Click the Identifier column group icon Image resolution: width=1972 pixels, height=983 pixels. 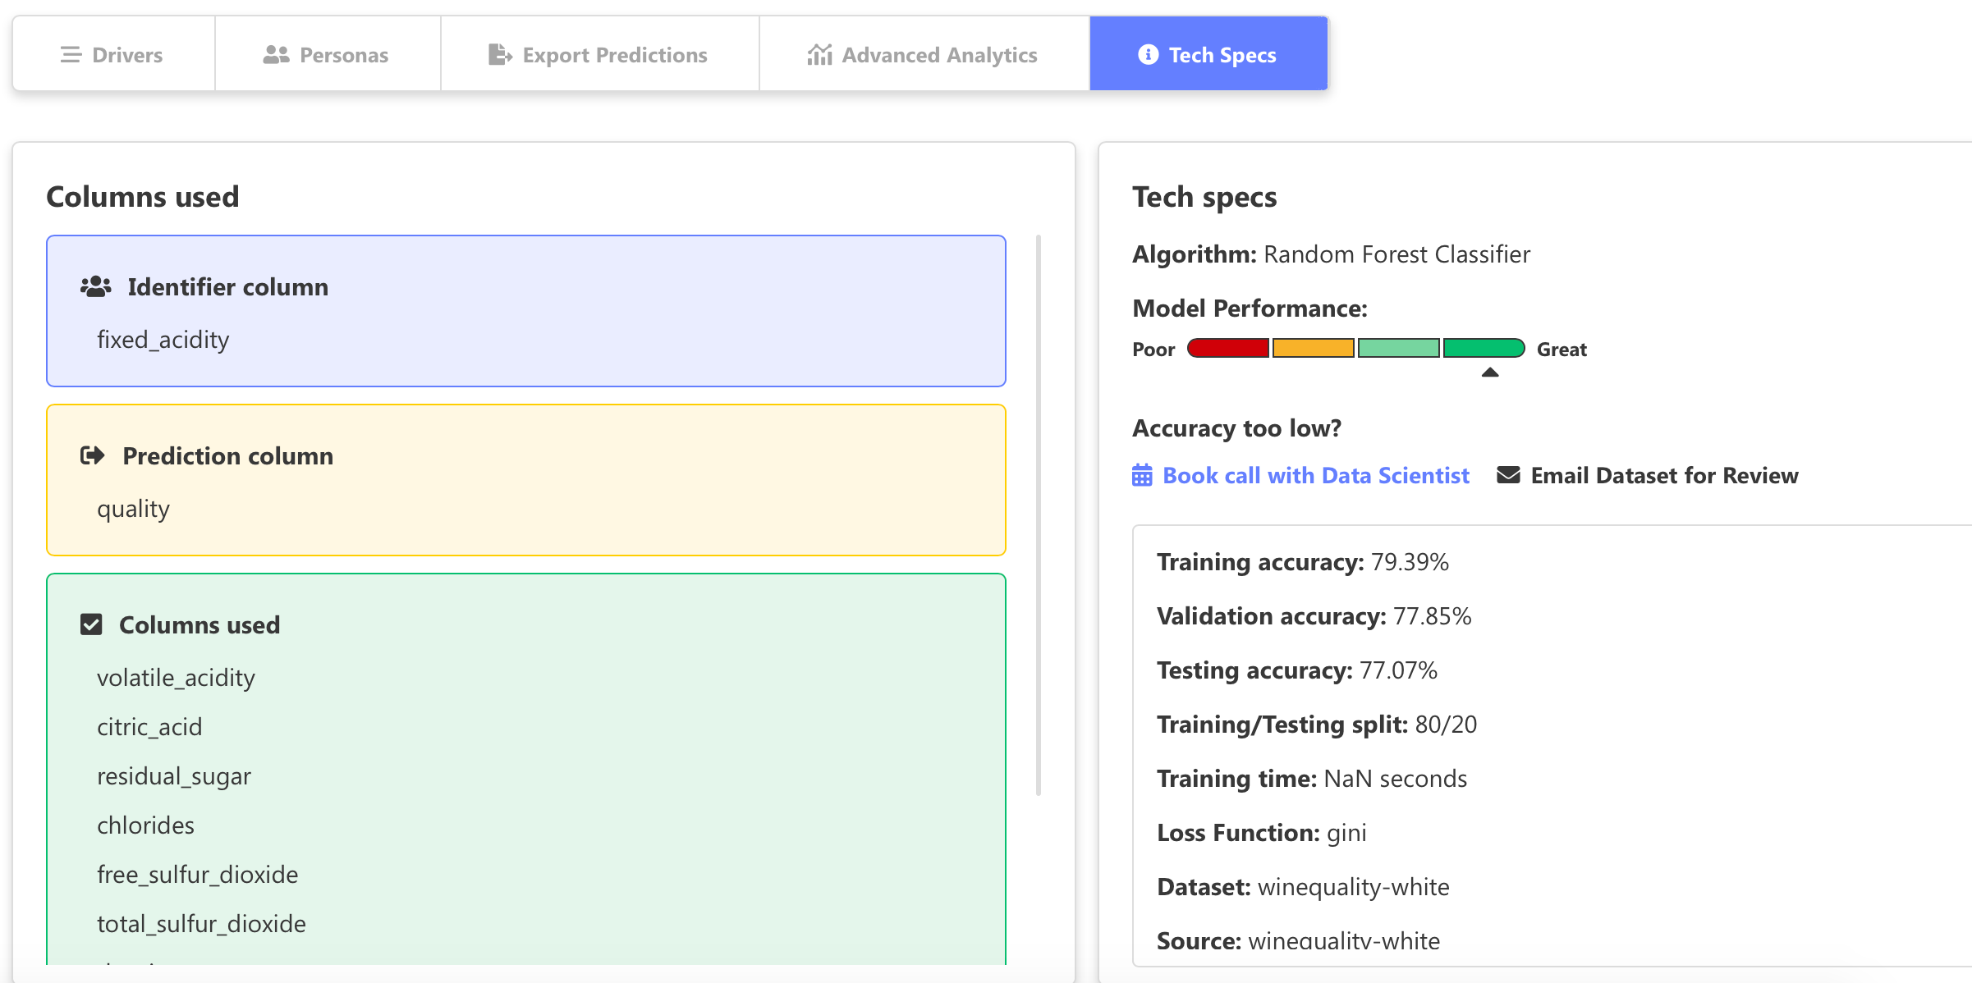click(96, 287)
